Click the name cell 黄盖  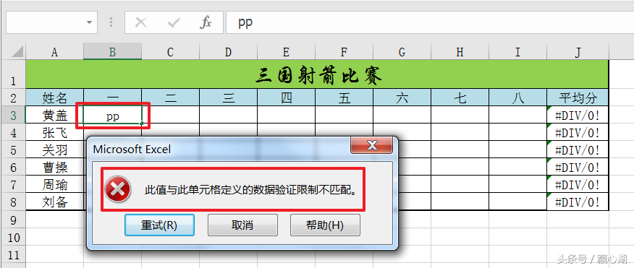[54, 115]
